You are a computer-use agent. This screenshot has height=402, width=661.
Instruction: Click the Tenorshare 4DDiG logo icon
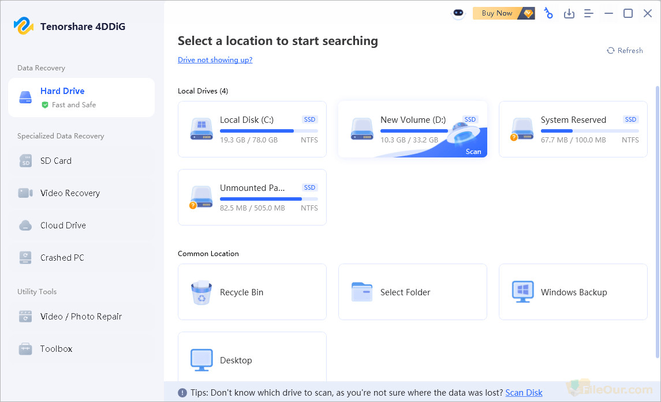[x=24, y=26]
